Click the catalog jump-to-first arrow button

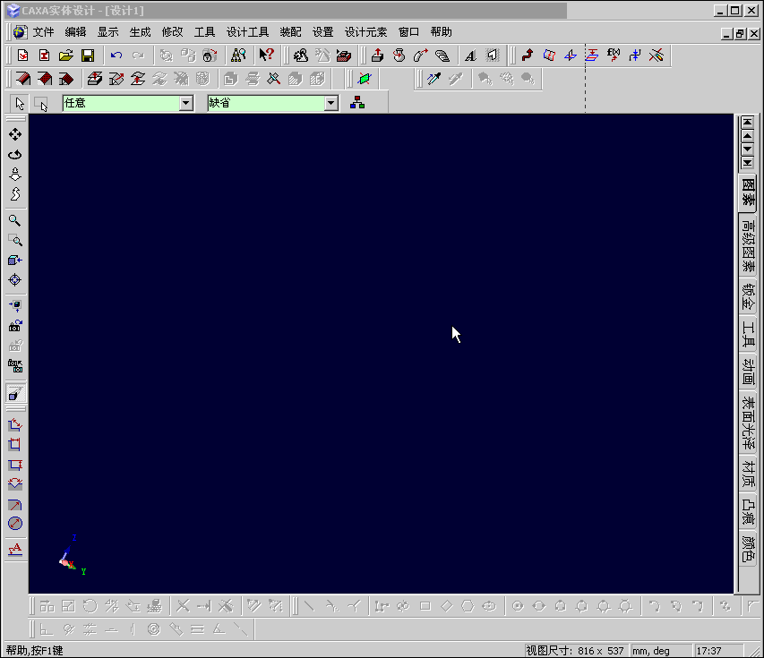point(748,123)
